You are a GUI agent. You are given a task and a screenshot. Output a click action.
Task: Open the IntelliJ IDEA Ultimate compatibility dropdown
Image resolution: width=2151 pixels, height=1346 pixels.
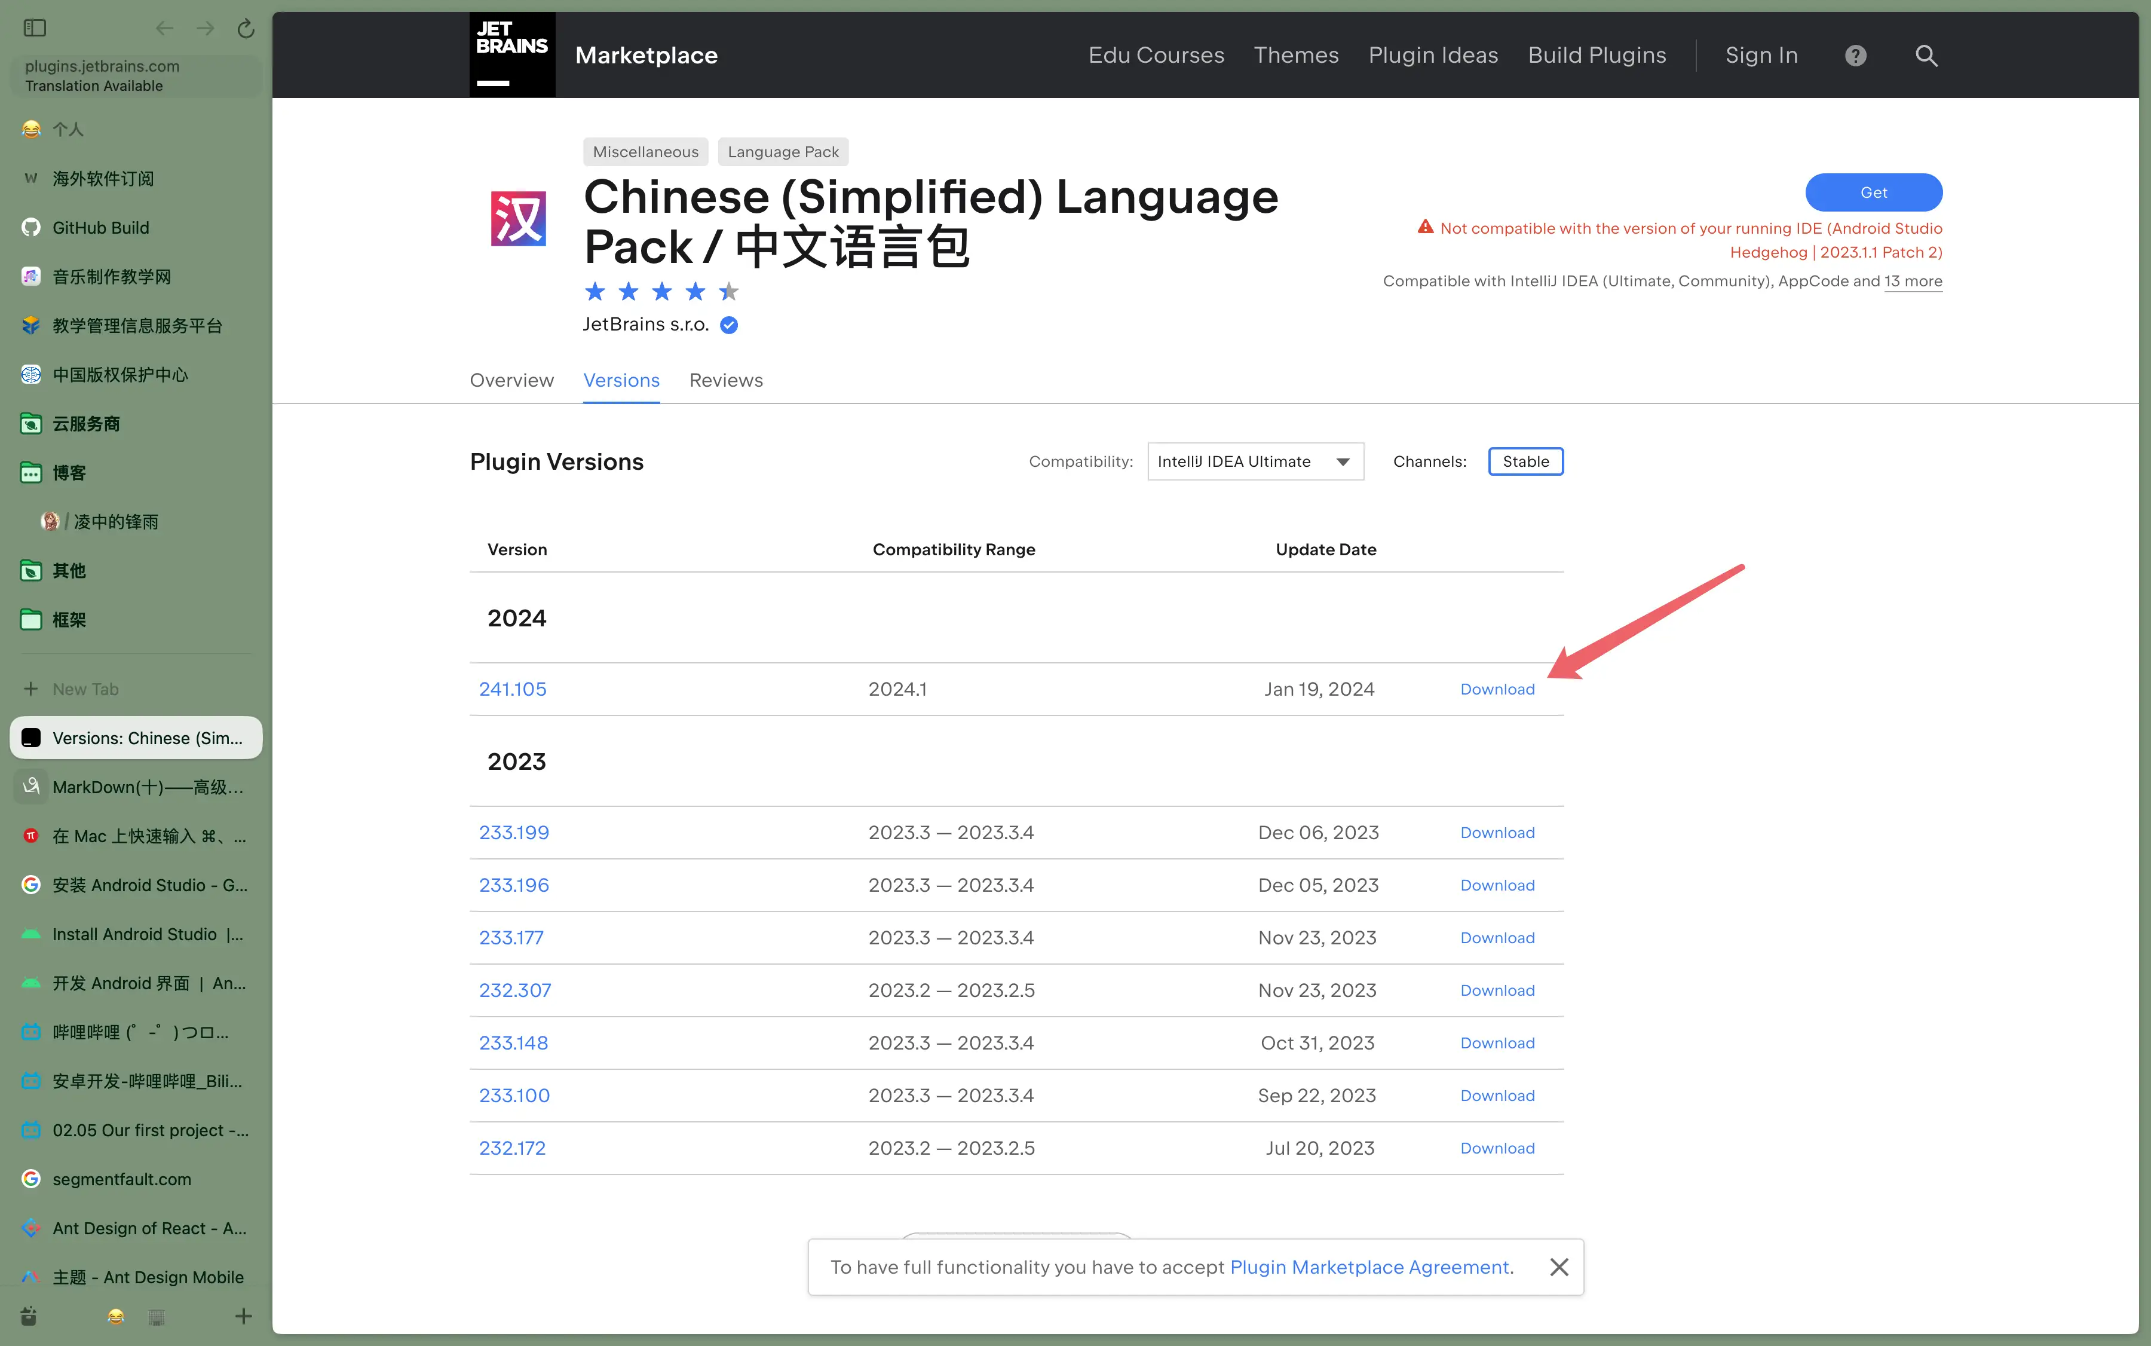pos(1255,461)
